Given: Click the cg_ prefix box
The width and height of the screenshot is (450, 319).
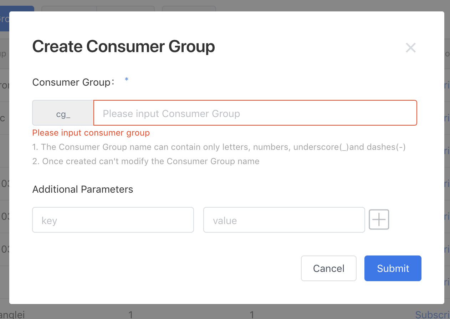Looking at the screenshot, I should (63, 113).
